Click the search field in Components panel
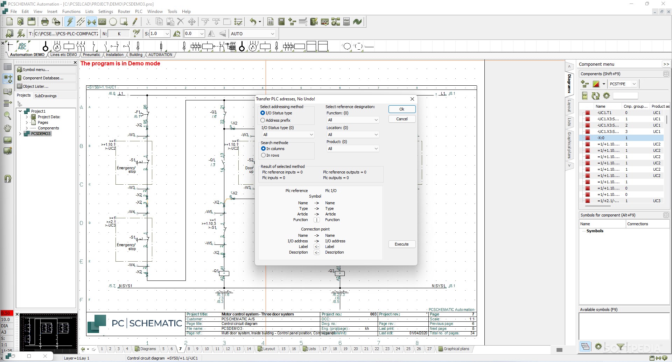 pyautogui.click(x=625, y=95)
